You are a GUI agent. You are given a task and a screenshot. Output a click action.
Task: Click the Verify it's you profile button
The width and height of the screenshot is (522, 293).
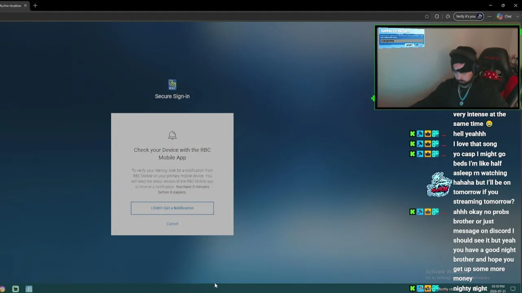coord(469,16)
